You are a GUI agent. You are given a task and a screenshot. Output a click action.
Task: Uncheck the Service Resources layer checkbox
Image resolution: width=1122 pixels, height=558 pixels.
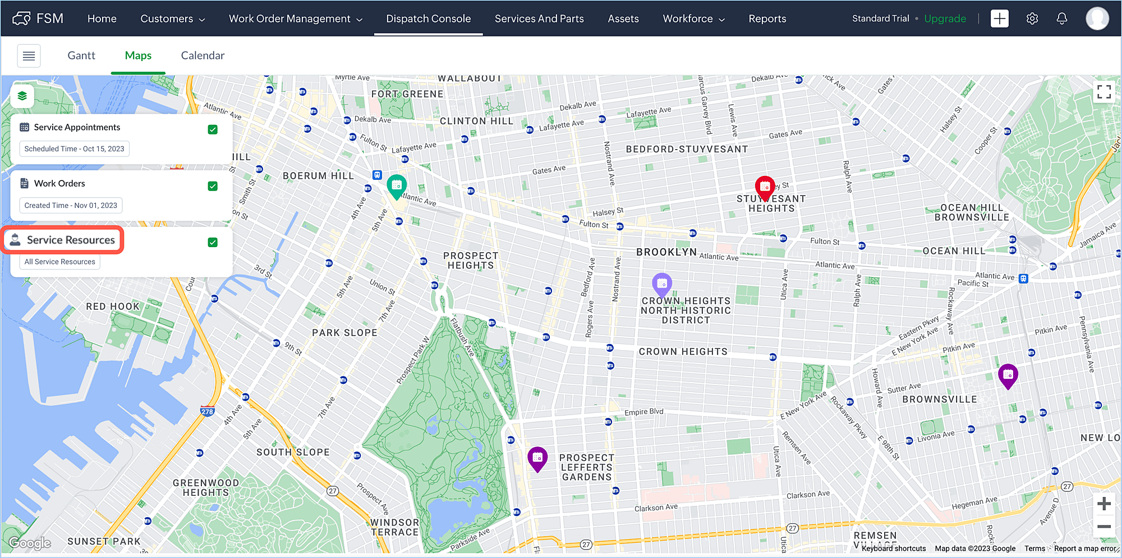coord(213,242)
